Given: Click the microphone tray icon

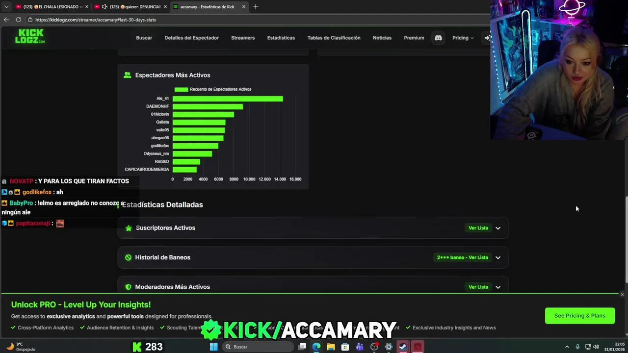Looking at the screenshot, I should pos(577,347).
